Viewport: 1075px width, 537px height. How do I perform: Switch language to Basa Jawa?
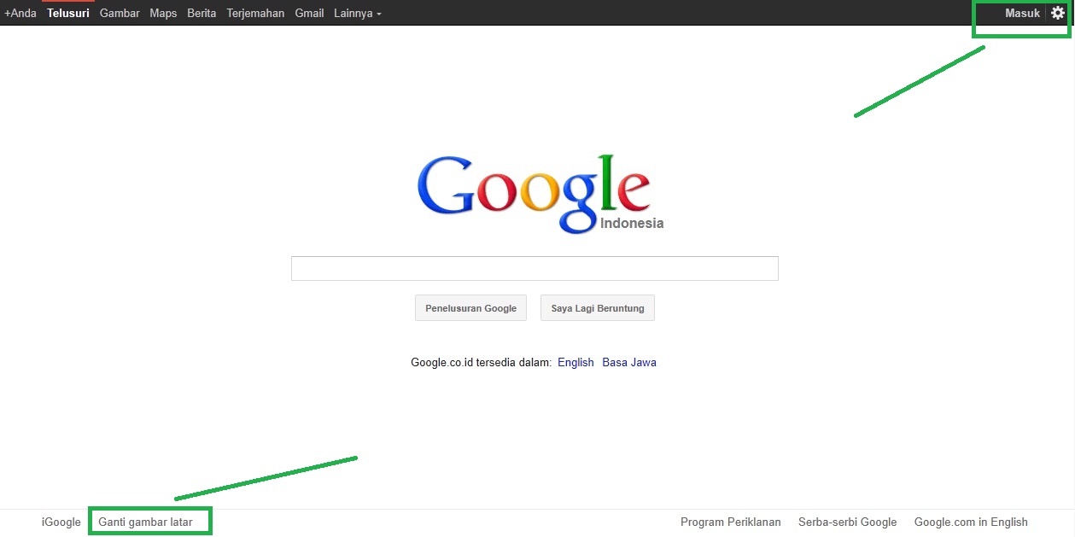click(x=629, y=362)
